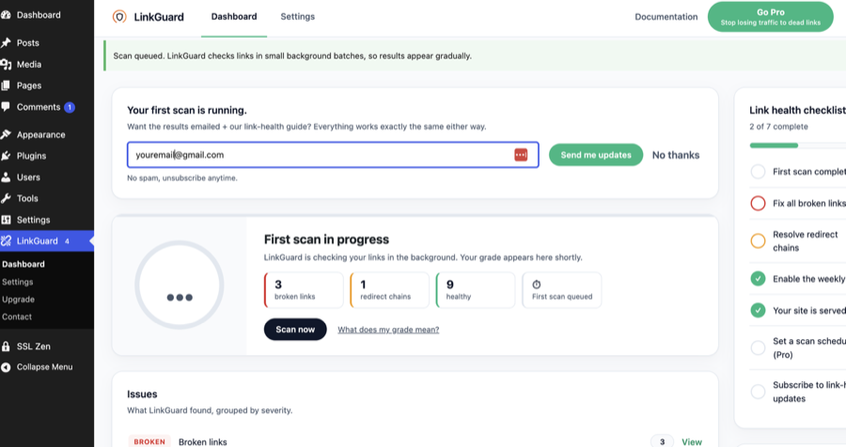Click the Collapse Menu arrow icon

(6, 367)
